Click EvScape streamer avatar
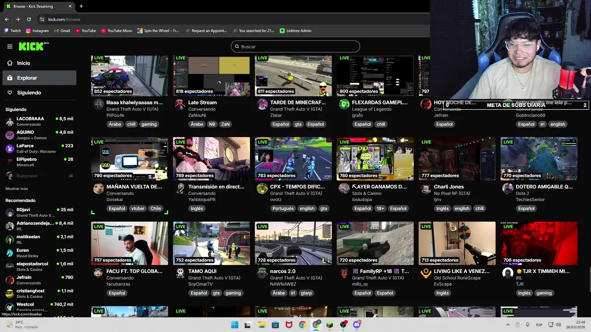 (x=426, y=273)
